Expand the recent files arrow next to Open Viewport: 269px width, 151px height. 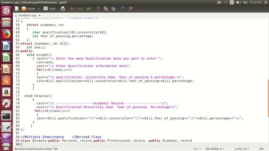click(x=39, y=8)
